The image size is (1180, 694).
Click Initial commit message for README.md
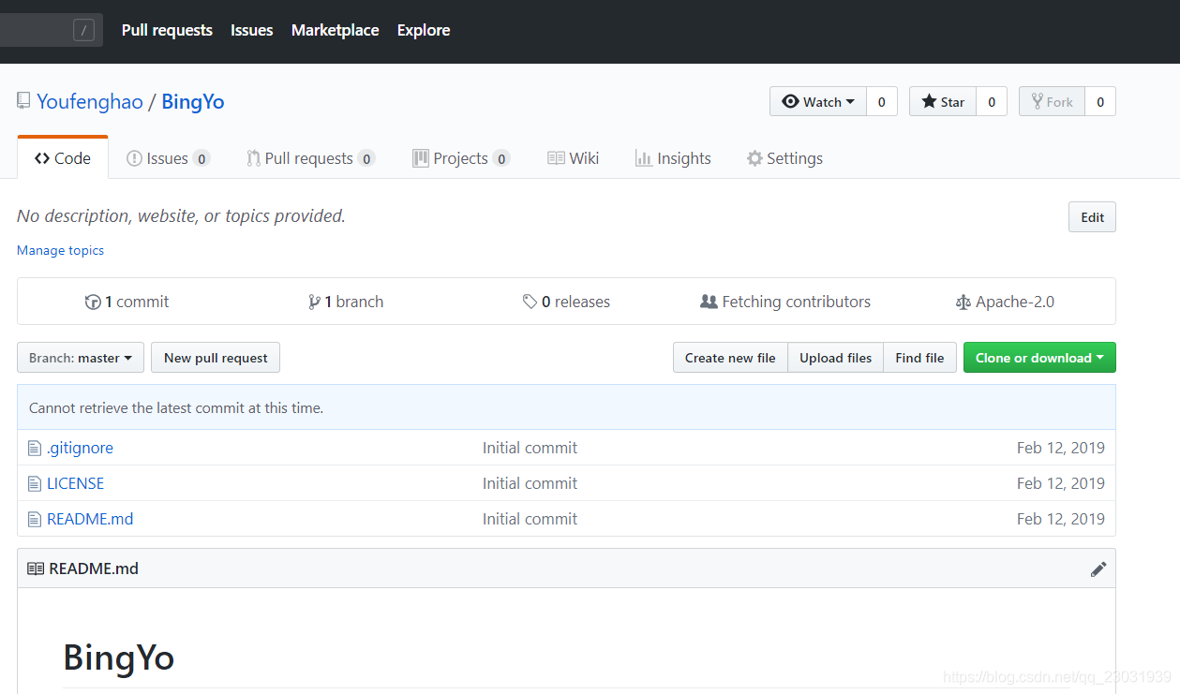(530, 519)
